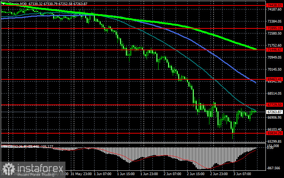Screen dimensions: 284x178
Task: Click the 71752.60 axis price value
Action: click(275, 45)
